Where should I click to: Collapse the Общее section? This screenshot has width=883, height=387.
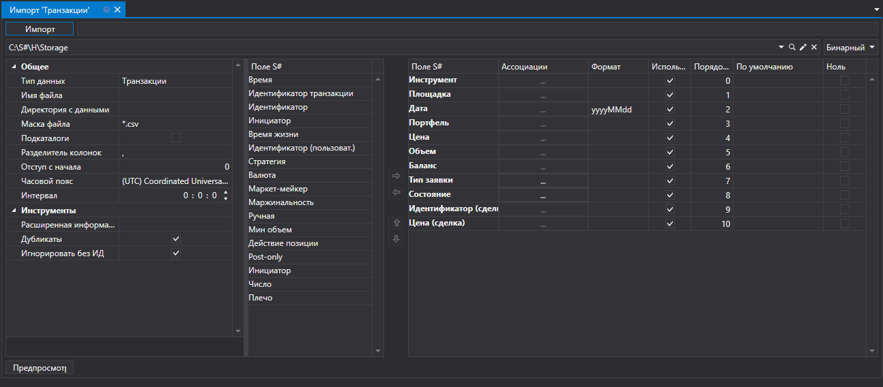click(x=14, y=67)
